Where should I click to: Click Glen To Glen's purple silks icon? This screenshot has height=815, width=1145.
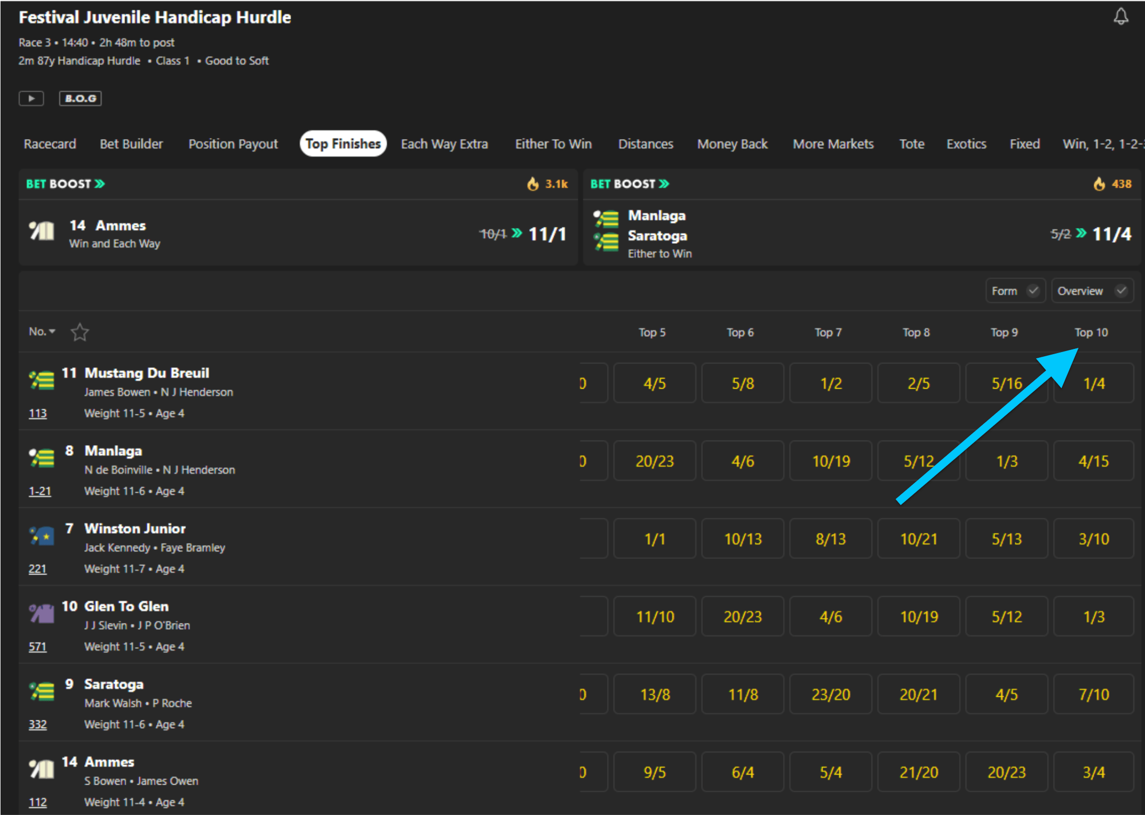coord(42,614)
